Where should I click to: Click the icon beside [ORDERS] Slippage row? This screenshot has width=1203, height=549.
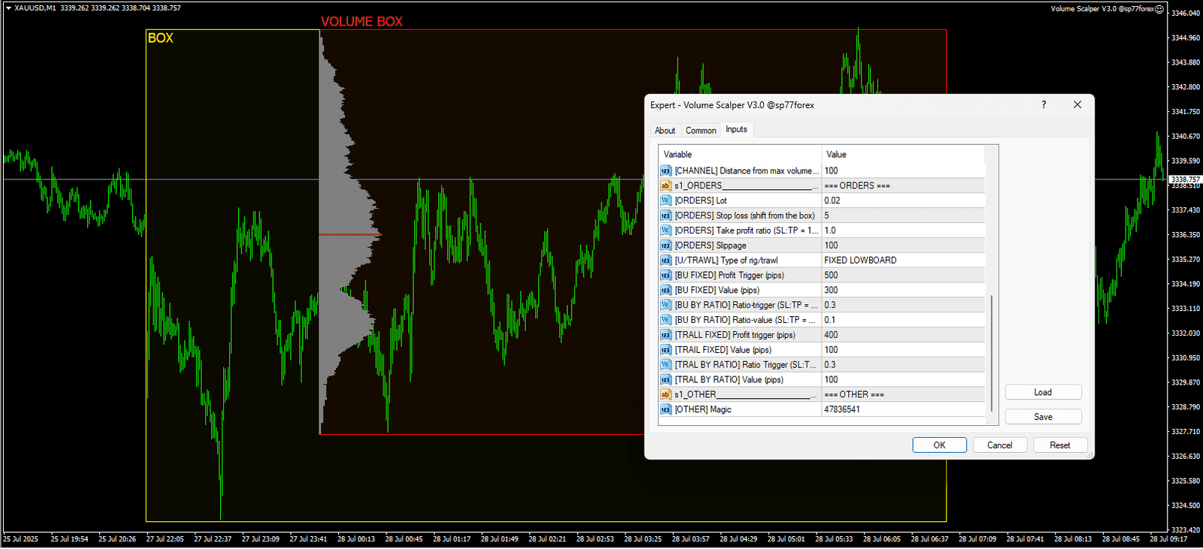(x=665, y=246)
